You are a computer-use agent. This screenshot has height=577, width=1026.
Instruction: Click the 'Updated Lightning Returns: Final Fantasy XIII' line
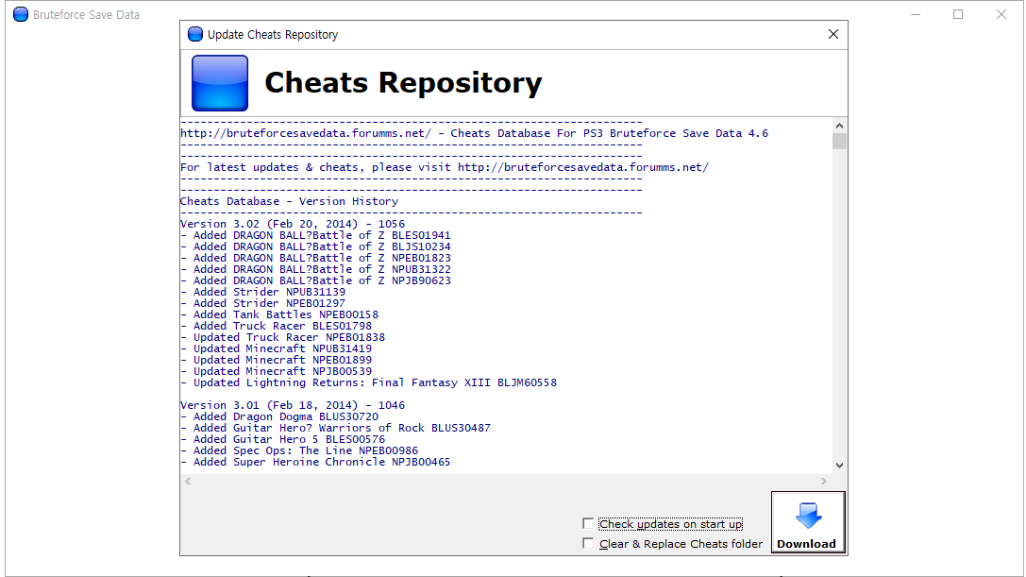369,383
